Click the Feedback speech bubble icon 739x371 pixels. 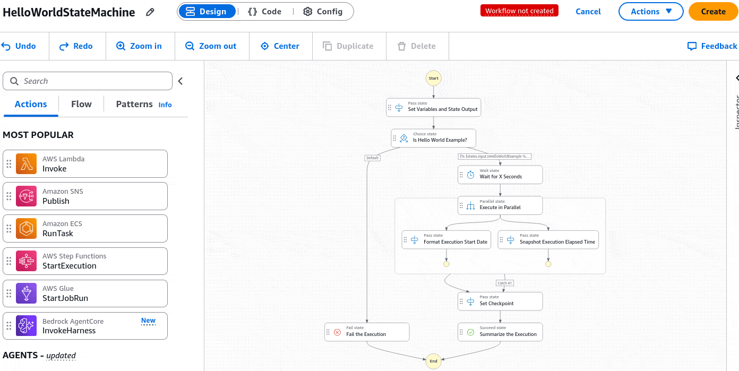pos(692,46)
